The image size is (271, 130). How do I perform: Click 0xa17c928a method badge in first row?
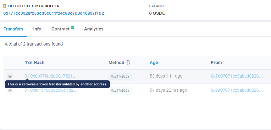pyautogui.click(x=120, y=77)
